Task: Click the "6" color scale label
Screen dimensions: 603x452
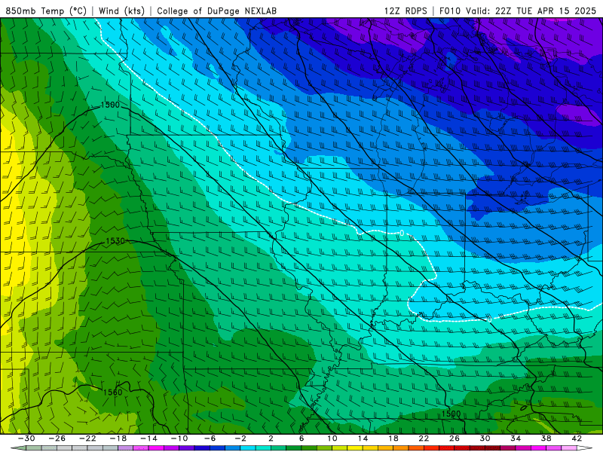Action: pyautogui.click(x=301, y=438)
